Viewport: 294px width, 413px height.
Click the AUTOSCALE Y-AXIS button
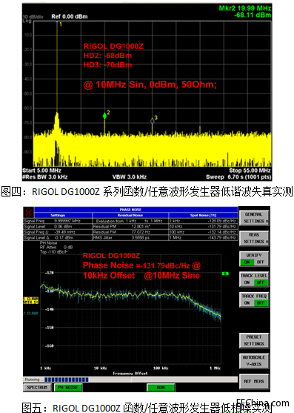point(254,361)
